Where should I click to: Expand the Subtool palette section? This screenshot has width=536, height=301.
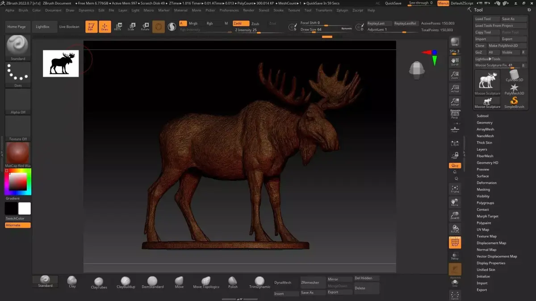482,116
